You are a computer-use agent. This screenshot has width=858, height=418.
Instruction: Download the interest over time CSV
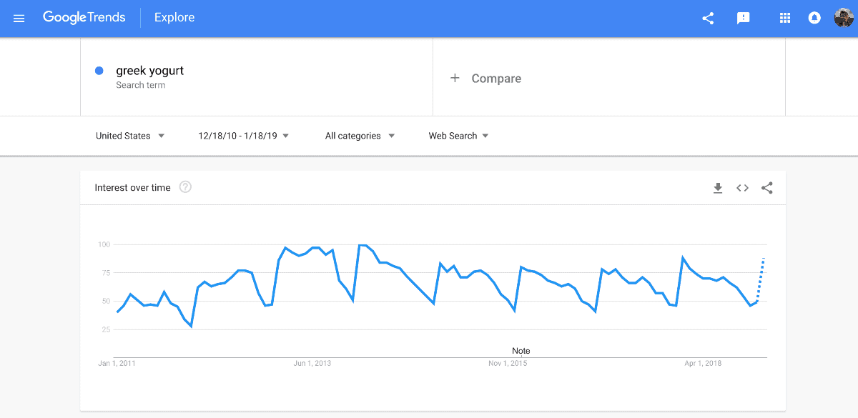tap(718, 188)
